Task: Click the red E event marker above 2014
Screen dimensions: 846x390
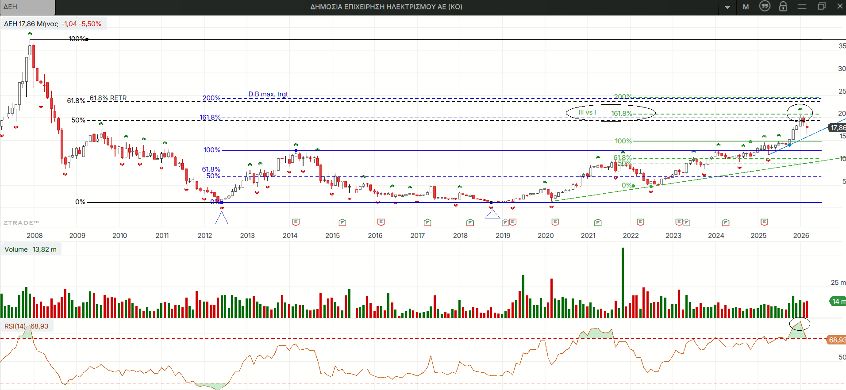Action: point(296,222)
